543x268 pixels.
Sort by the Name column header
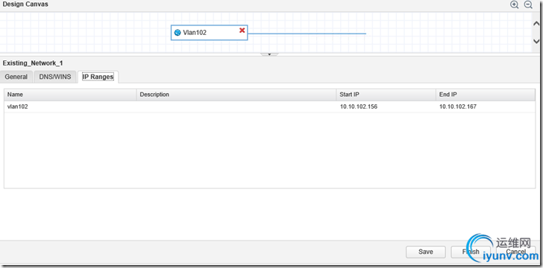[70, 95]
